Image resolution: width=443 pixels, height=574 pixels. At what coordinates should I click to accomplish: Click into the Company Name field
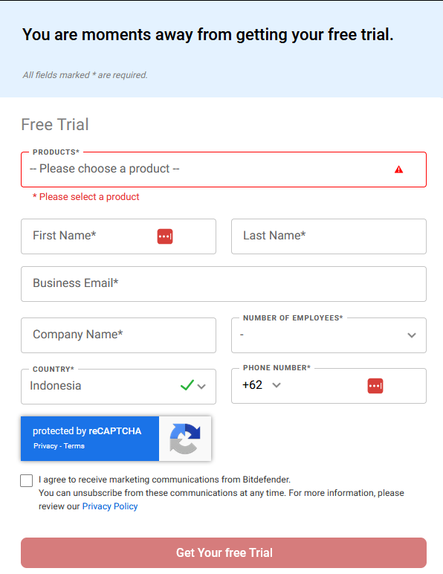point(118,335)
